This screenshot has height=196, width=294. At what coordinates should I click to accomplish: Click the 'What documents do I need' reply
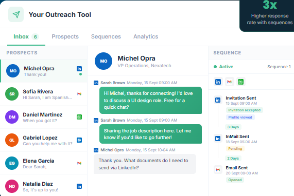145,164
